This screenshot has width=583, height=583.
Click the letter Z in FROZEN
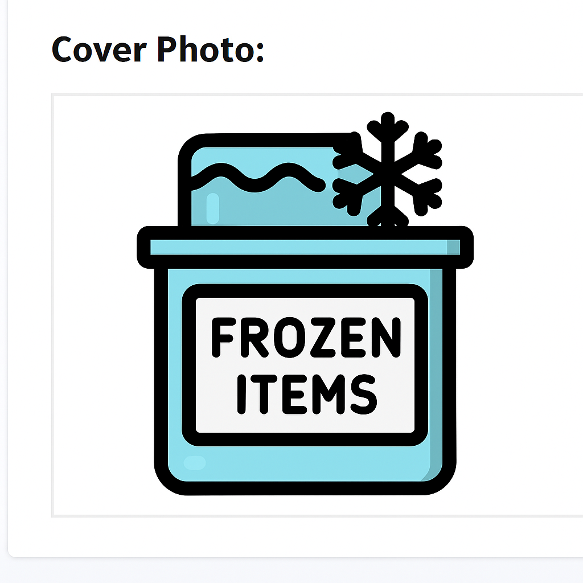click(323, 337)
